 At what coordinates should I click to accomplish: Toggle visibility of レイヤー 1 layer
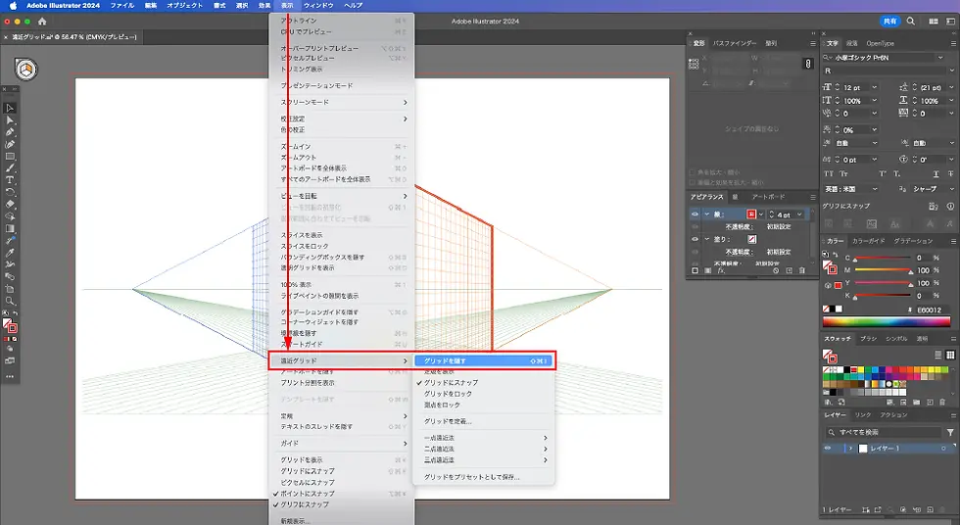point(829,449)
